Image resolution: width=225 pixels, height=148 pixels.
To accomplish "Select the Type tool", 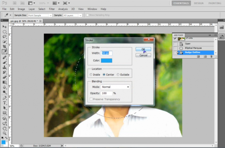I will 5,103.
